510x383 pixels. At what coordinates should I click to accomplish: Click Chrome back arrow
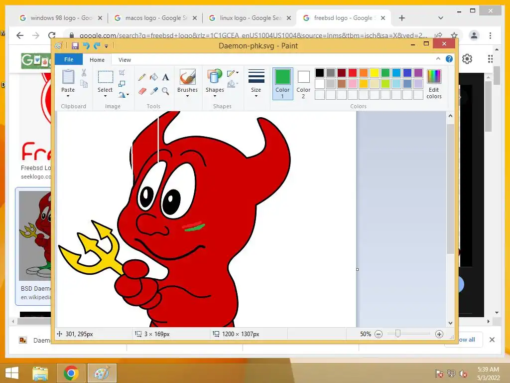(x=20, y=35)
